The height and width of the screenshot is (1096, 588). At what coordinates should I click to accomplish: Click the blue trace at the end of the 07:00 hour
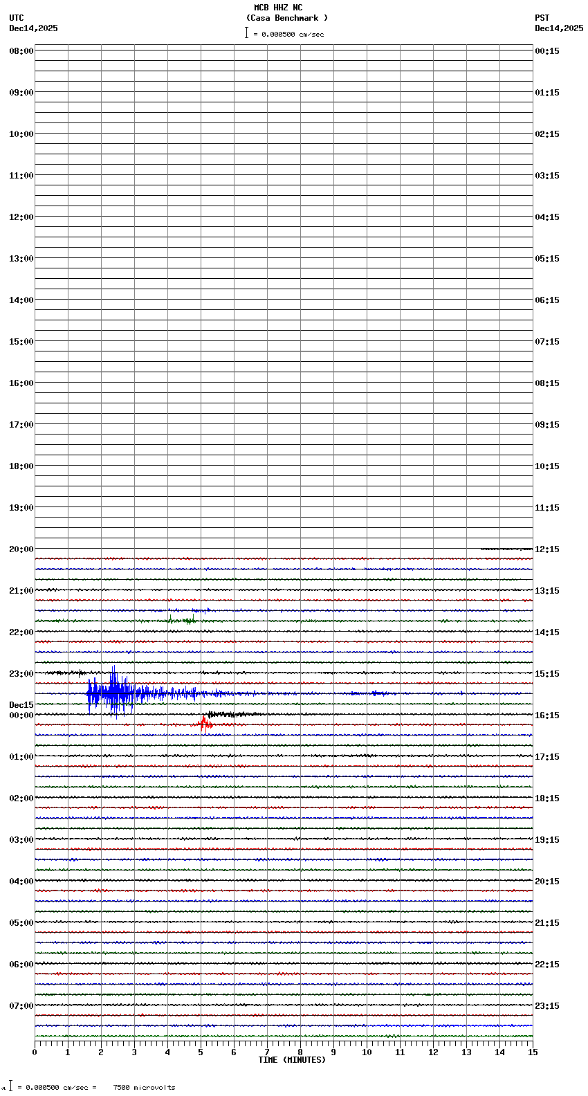pyautogui.click(x=450, y=1025)
